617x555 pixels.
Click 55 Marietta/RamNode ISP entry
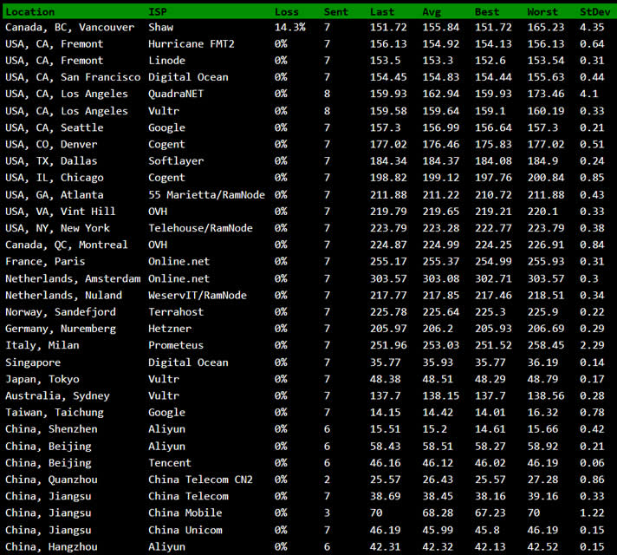pos(206,194)
